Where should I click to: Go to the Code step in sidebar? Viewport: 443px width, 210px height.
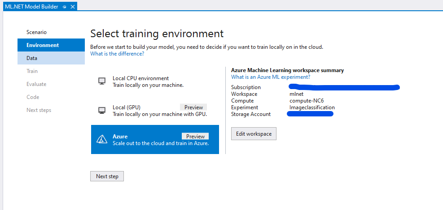pos(33,97)
